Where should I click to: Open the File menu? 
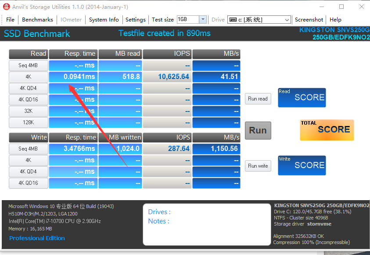click(x=10, y=20)
